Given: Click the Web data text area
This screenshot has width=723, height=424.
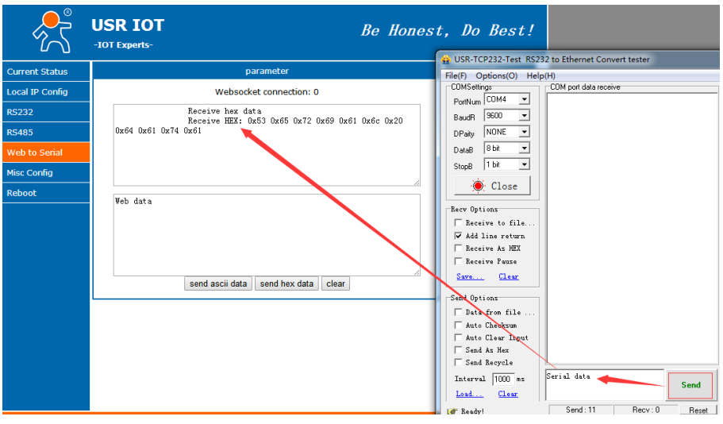Looking at the screenshot, I should [x=267, y=235].
